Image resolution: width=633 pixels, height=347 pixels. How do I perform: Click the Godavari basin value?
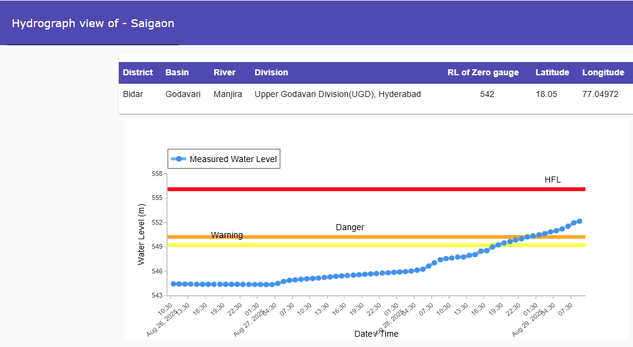183,94
